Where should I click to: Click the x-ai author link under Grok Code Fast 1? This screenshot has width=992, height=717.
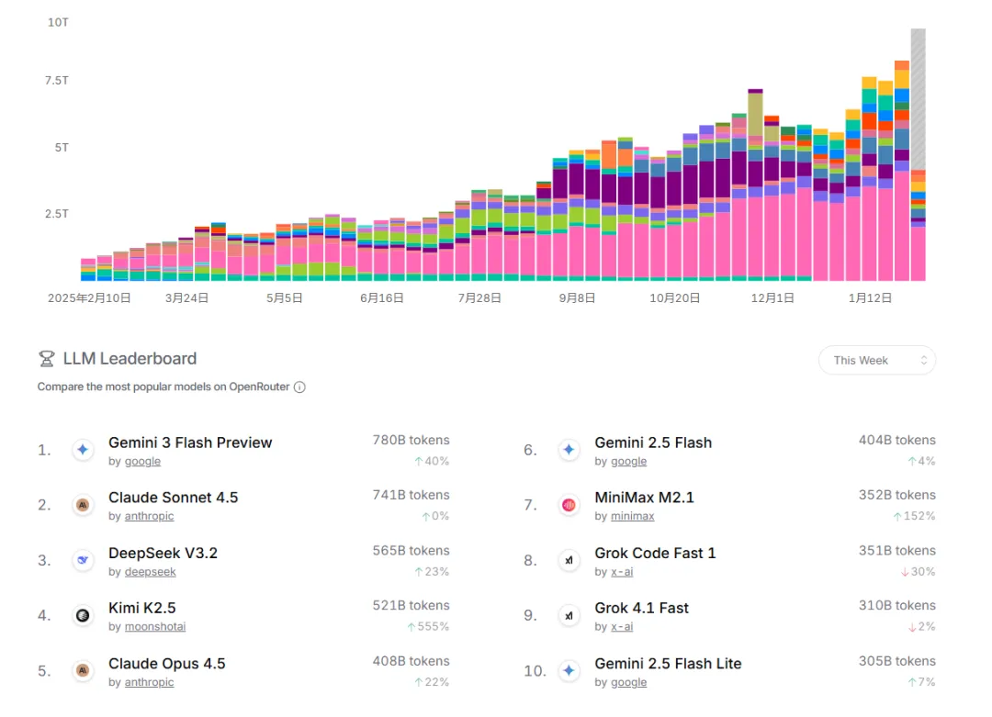click(x=622, y=572)
